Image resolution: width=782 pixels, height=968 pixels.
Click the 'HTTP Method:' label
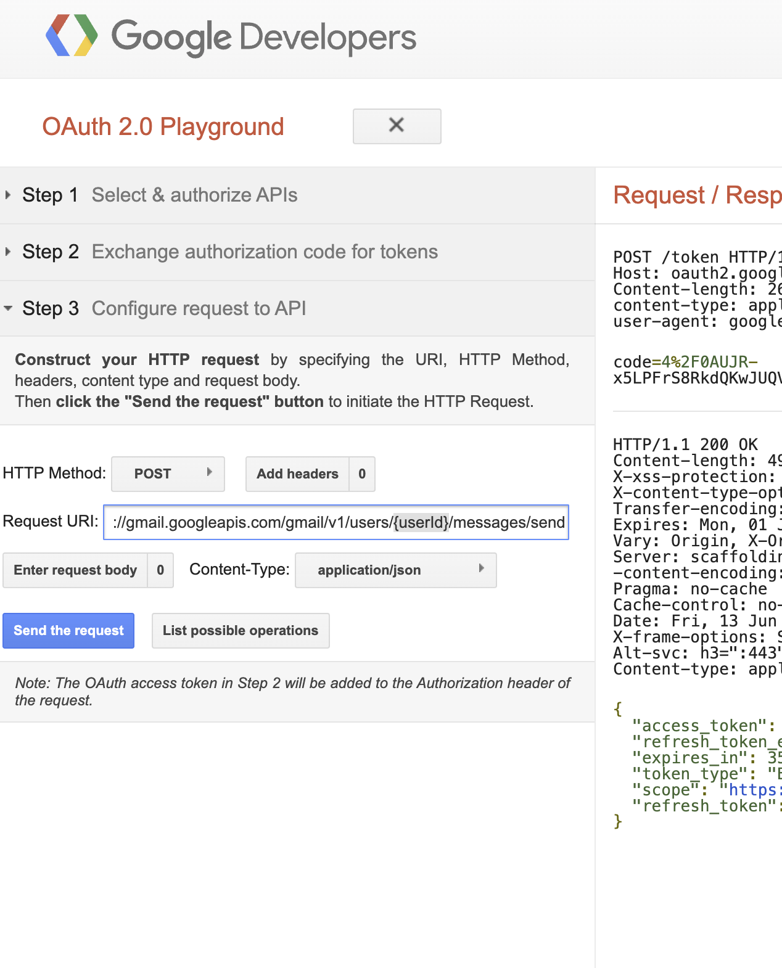pos(54,473)
